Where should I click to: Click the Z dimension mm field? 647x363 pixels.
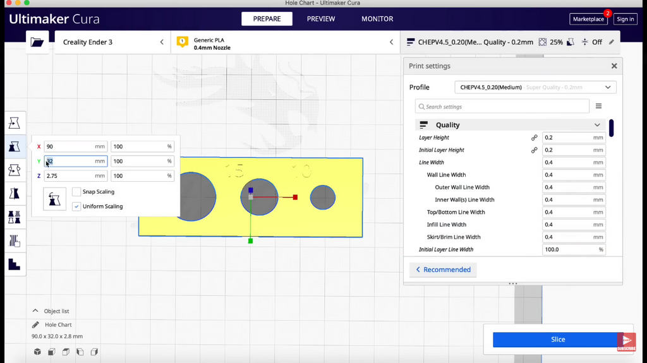pos(76,176)
